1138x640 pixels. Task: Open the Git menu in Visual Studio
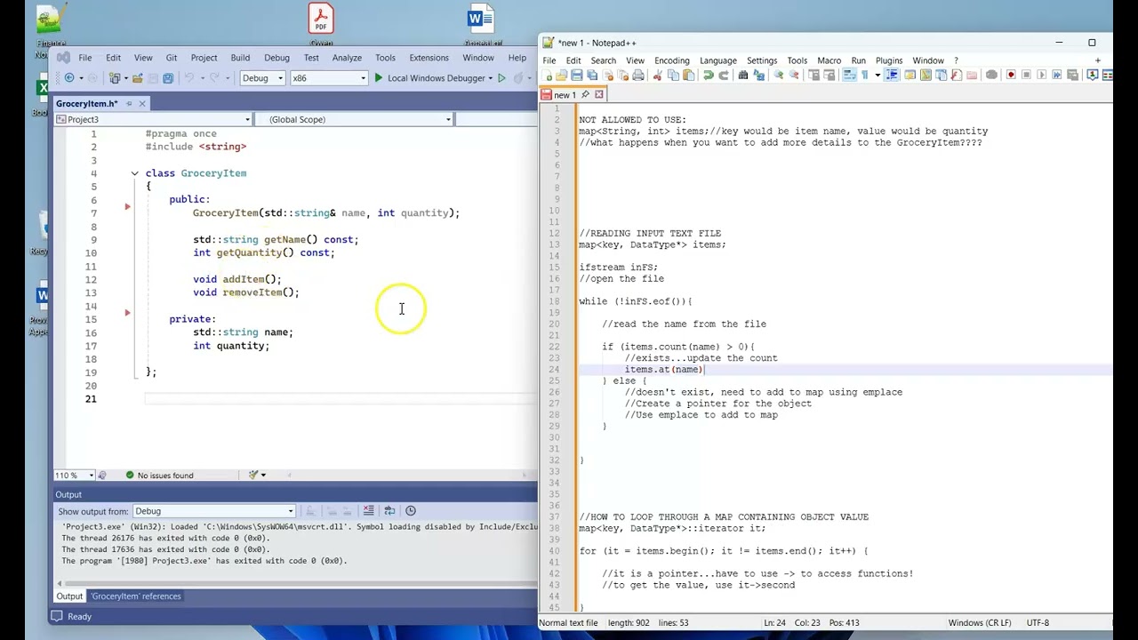tap(172, 58)
